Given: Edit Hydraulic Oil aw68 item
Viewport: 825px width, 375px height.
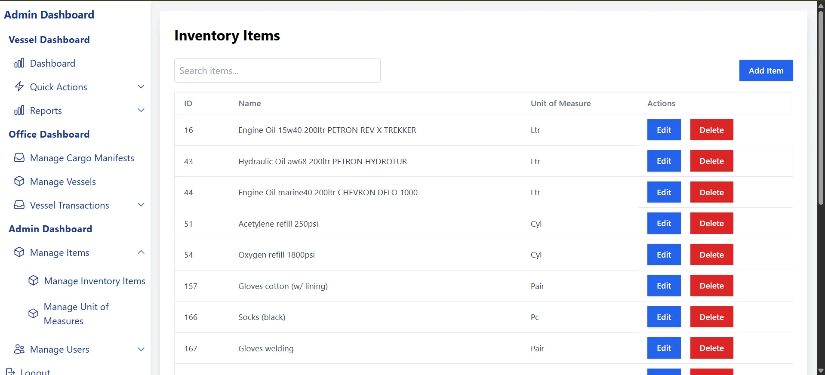Looking at the screenshot, I should click(x=664, y=161).
